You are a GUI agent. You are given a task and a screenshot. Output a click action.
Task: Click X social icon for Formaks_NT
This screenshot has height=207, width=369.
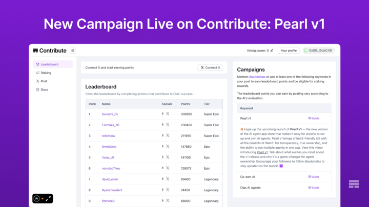[x=168, y=125]
